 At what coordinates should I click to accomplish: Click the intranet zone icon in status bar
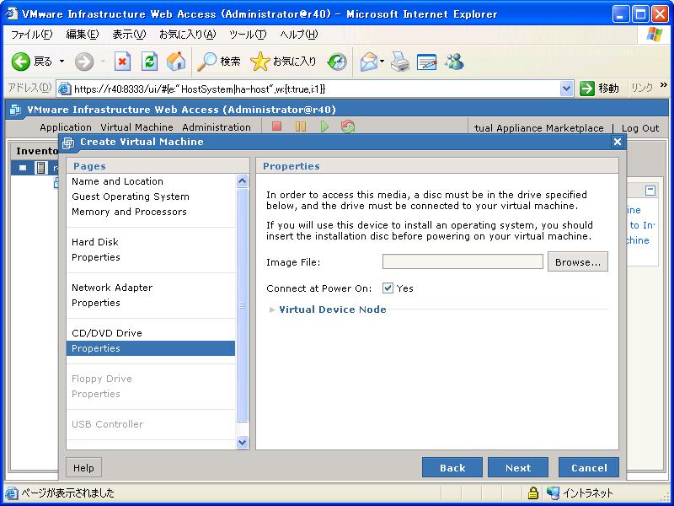554,493
